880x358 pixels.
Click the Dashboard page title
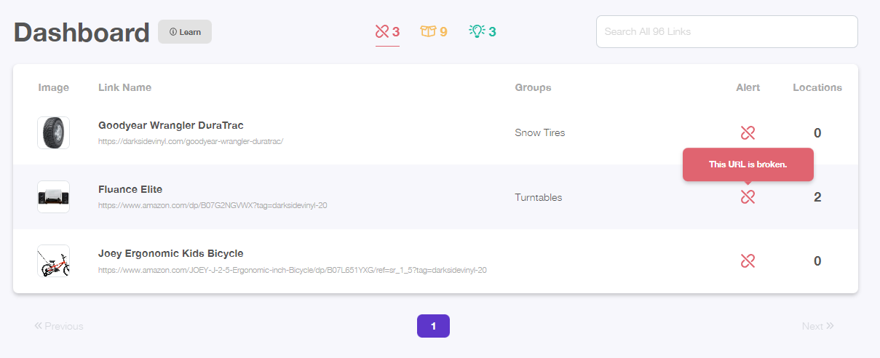pyautogui.click(x=82, y=33)
